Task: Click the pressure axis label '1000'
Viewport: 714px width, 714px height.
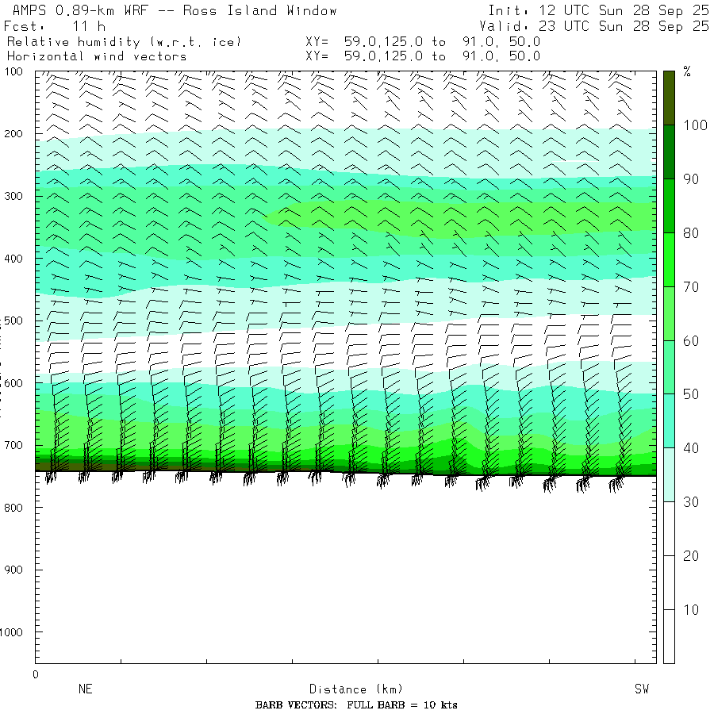Action: 11,632
